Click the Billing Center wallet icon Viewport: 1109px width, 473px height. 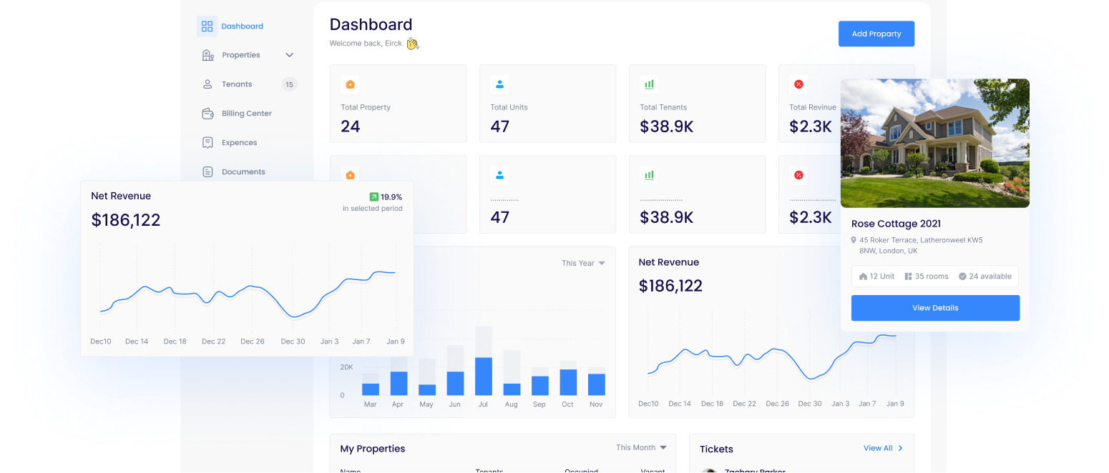point(207,114)
